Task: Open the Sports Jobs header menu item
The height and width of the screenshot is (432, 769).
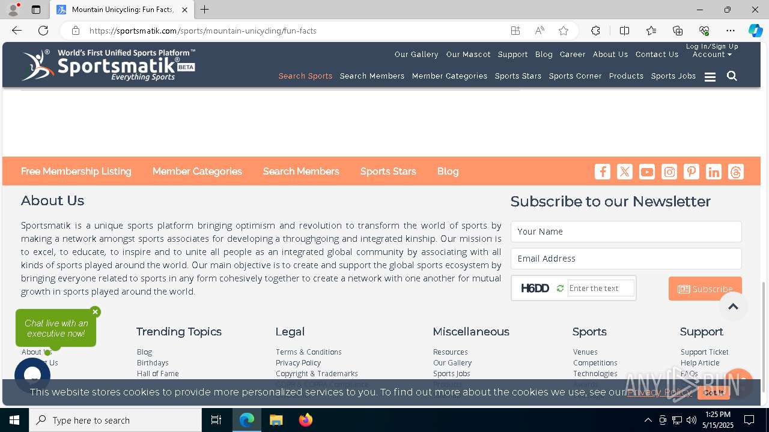Action: (673, 76)
